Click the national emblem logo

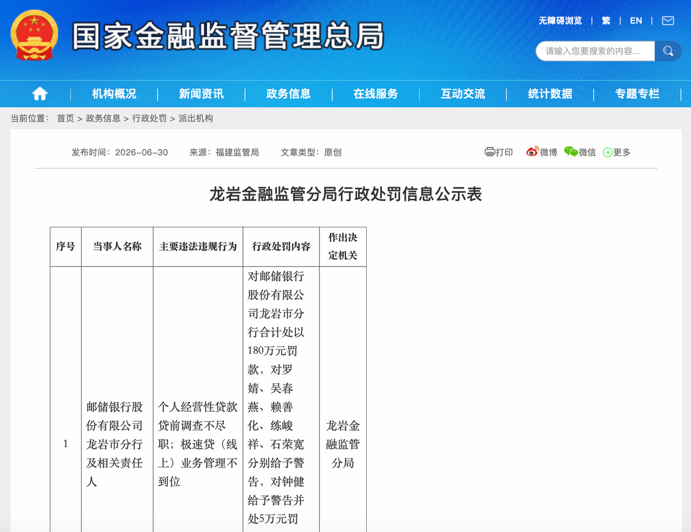click(35, 35)
